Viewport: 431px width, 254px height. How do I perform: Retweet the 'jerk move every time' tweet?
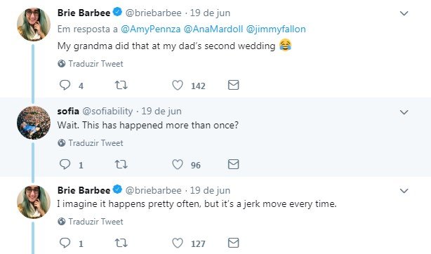[x=121, y=243]
